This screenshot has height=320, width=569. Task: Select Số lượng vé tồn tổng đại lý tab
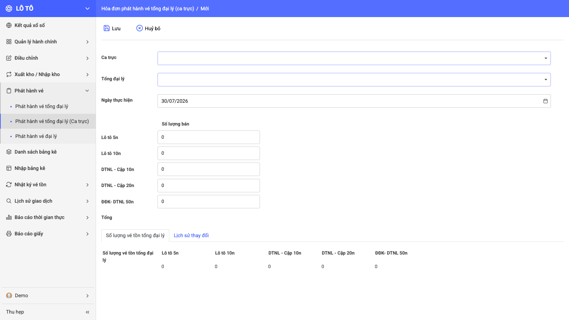135,235
